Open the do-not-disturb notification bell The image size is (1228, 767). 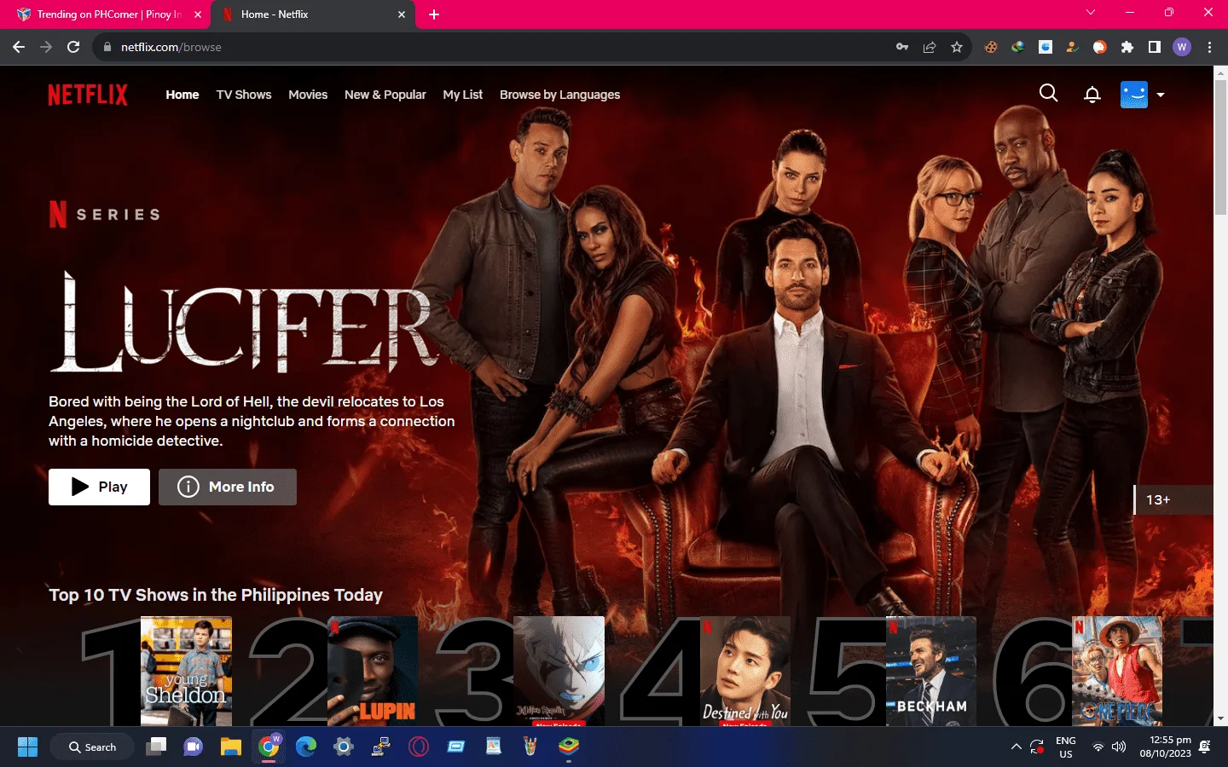(x=1205, y=747)
